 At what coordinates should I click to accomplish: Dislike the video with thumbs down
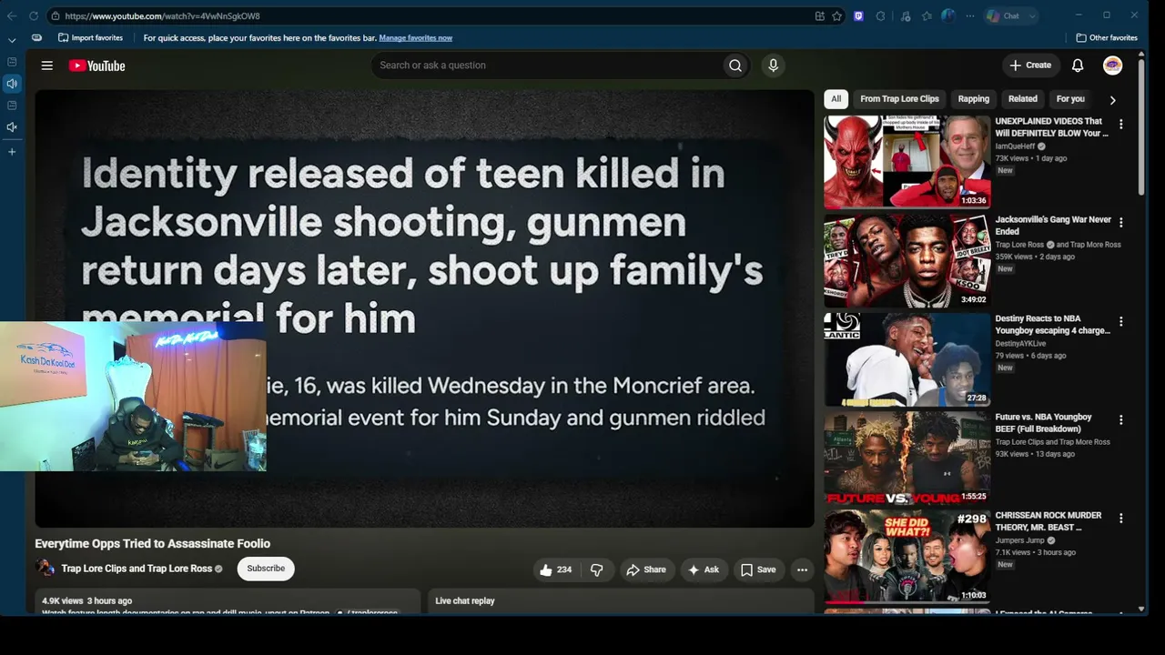click(597, 569)
